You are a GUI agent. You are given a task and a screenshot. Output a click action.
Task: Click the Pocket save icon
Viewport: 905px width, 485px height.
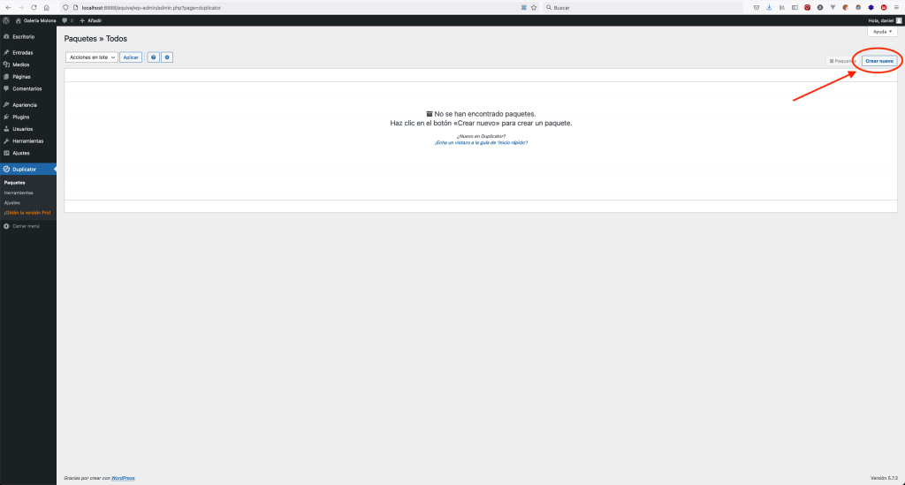click(757, 7)
